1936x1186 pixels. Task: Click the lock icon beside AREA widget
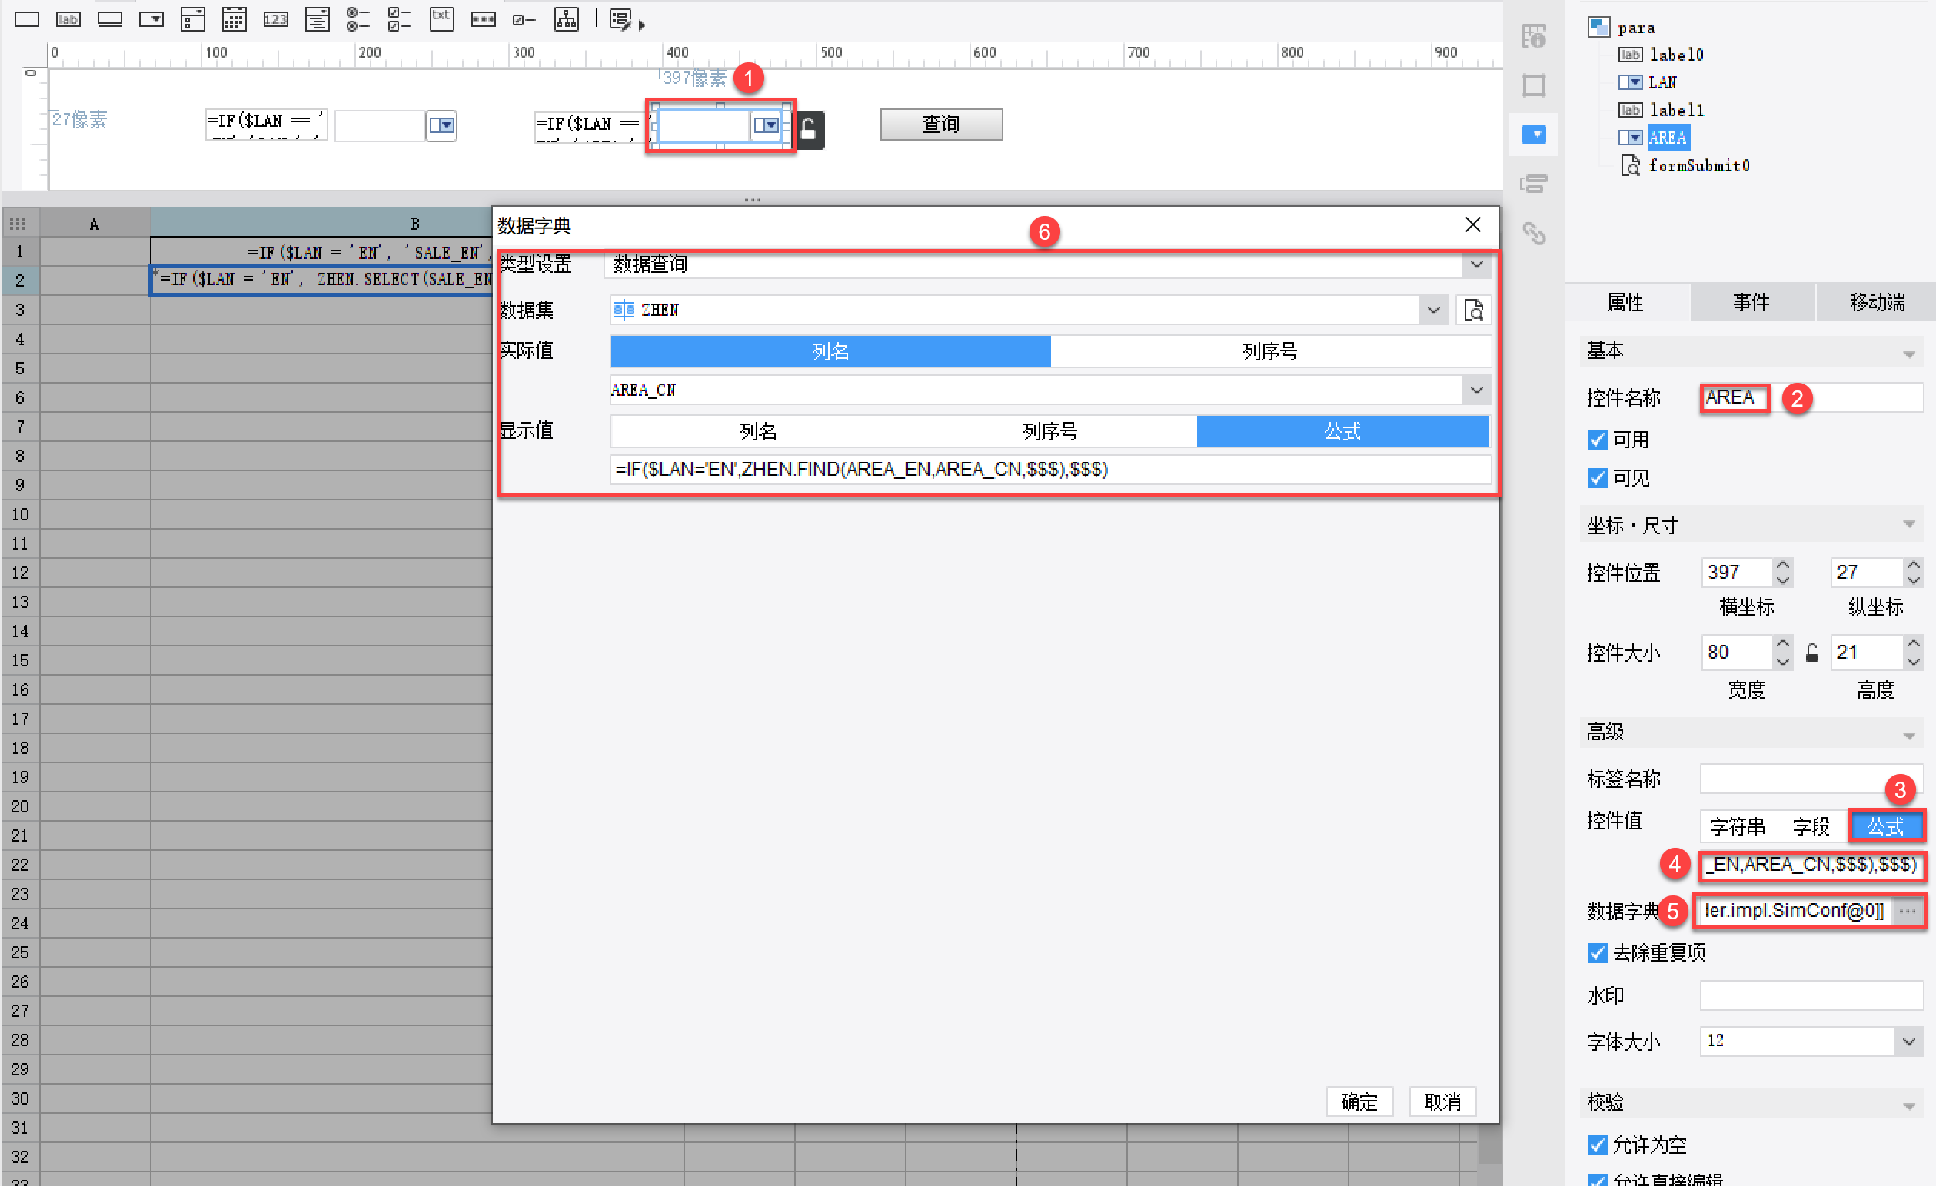(x=809, y=130)
